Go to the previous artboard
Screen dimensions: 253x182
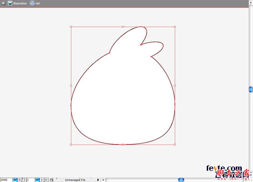[24, 180]
